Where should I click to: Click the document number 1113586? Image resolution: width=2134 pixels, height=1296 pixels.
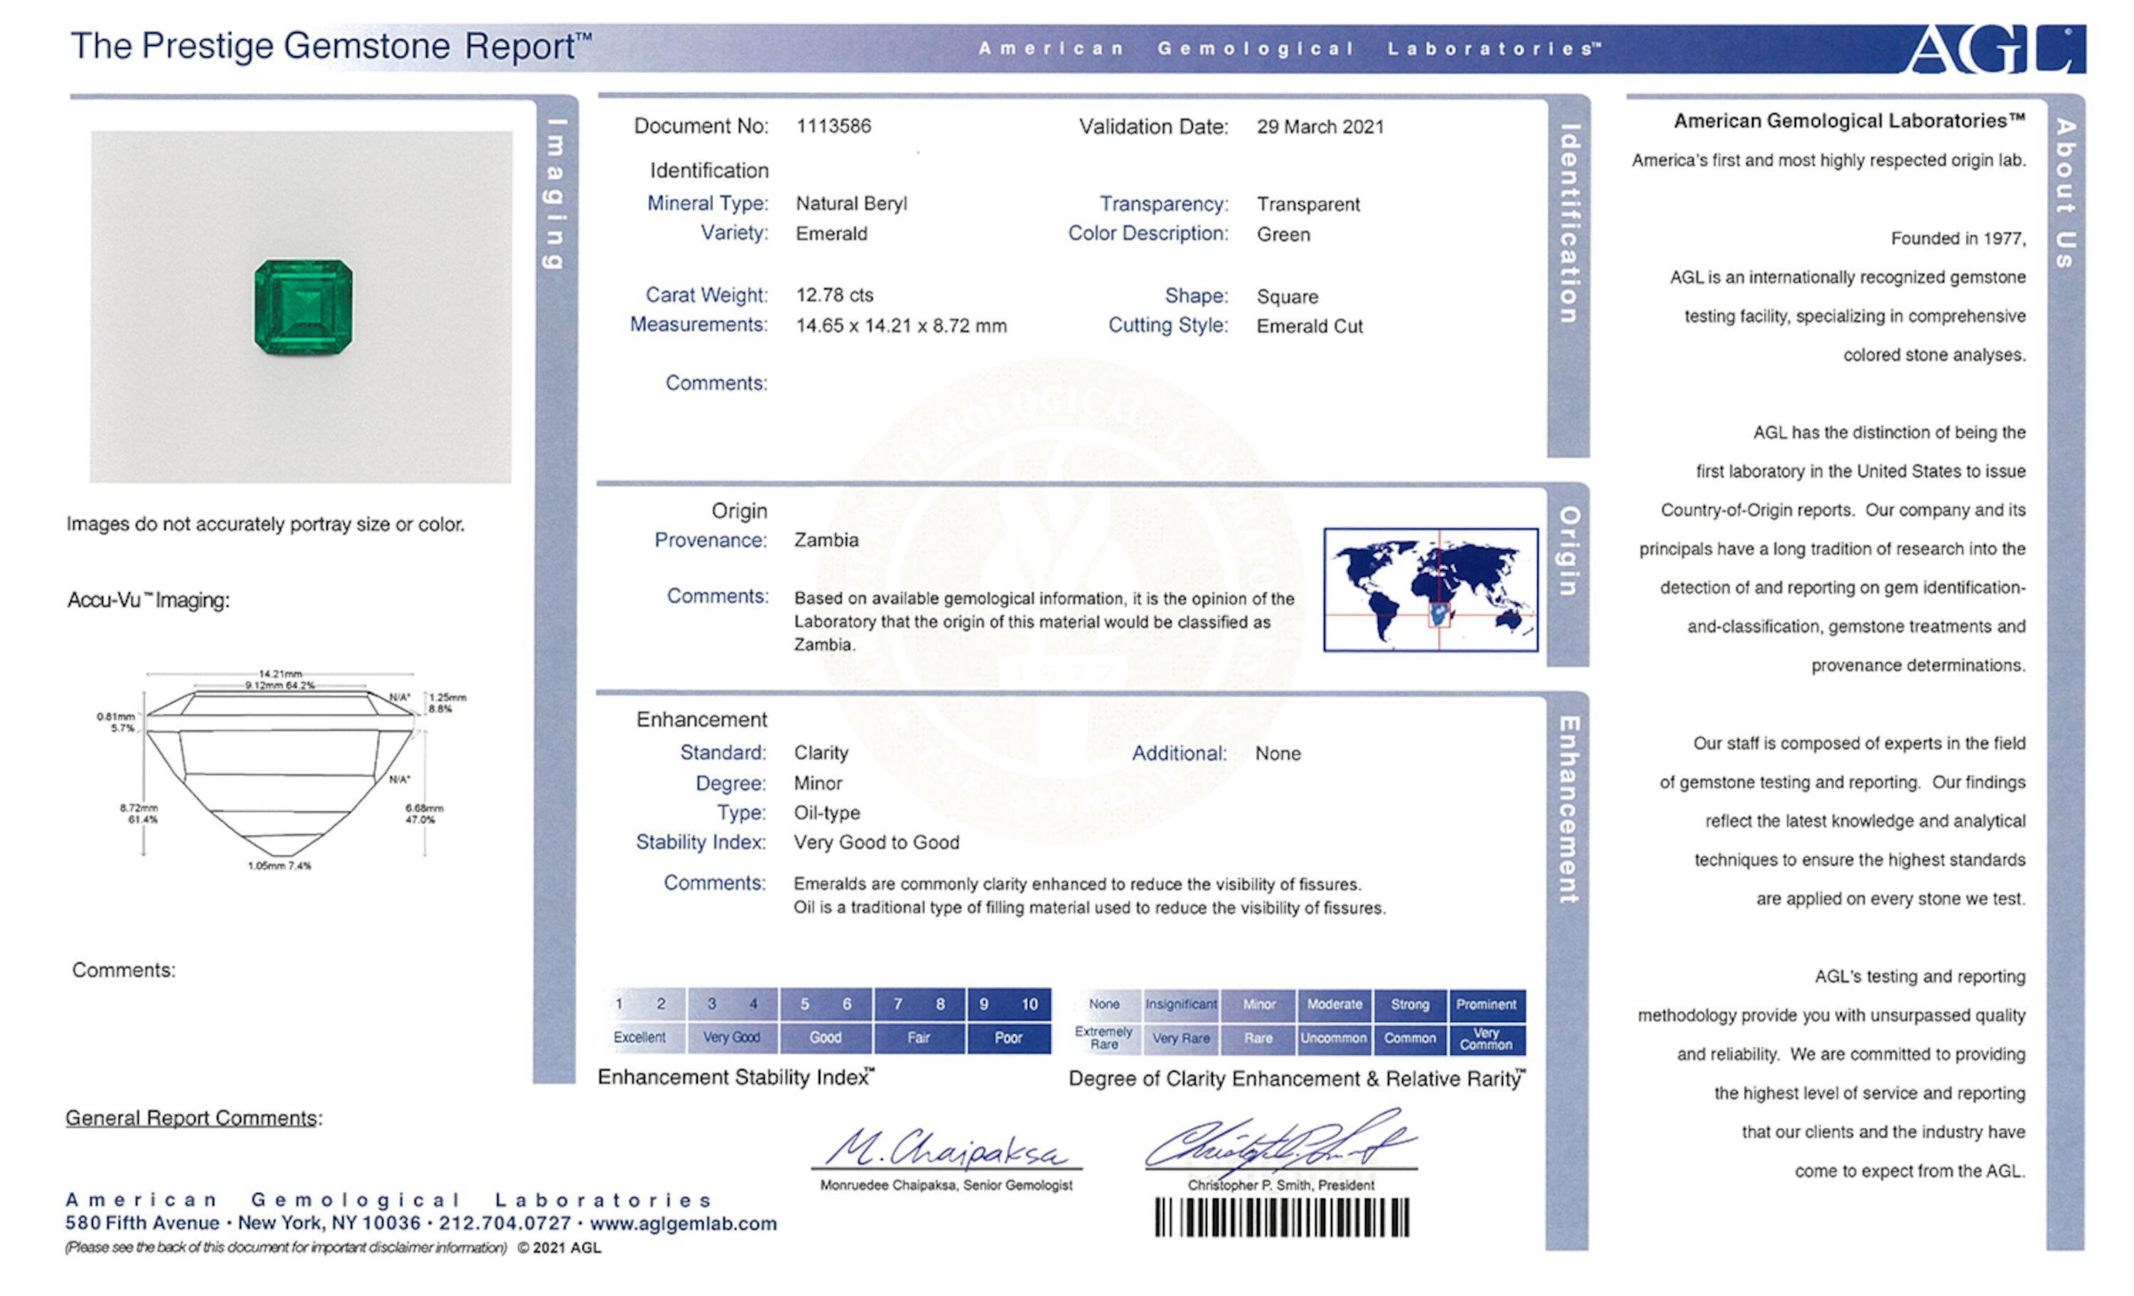[834, 126]
